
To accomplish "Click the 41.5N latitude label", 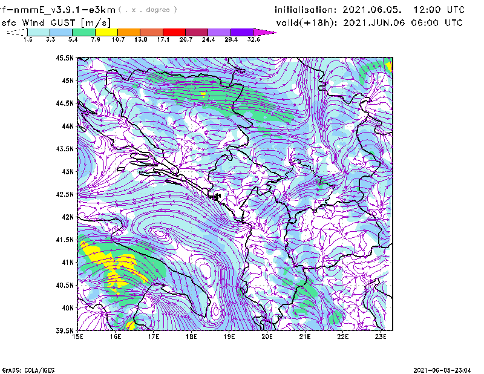I will point(65,240).
